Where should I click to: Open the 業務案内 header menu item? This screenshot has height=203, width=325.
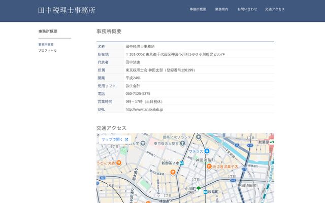pos(221,9)
